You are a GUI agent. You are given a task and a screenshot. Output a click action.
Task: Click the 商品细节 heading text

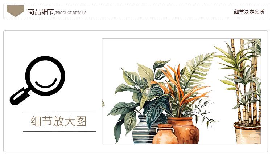pyautogui.click(x=41, y=12)
